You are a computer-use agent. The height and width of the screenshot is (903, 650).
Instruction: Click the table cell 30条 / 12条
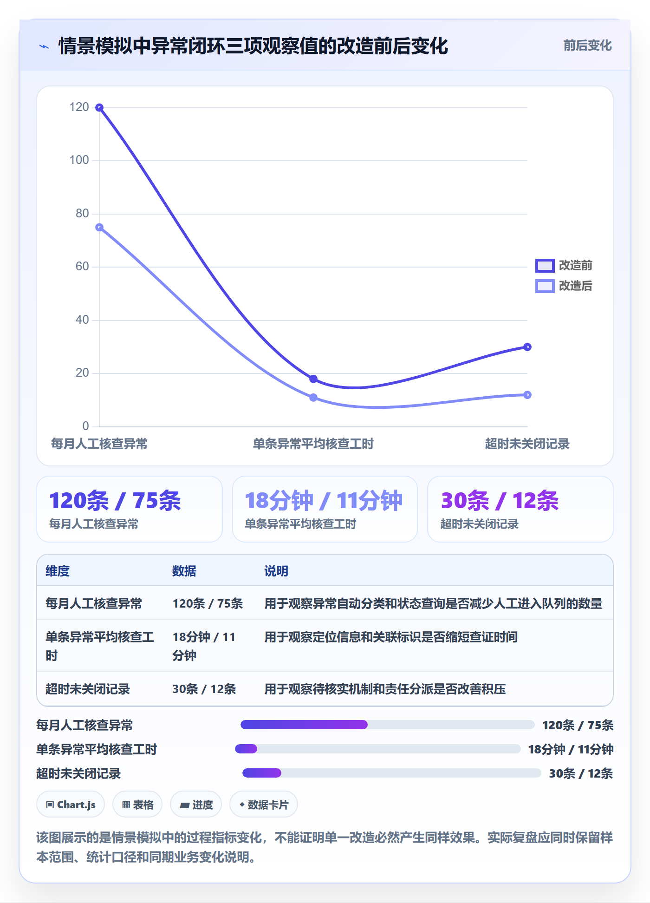click(x=204, y=689)
